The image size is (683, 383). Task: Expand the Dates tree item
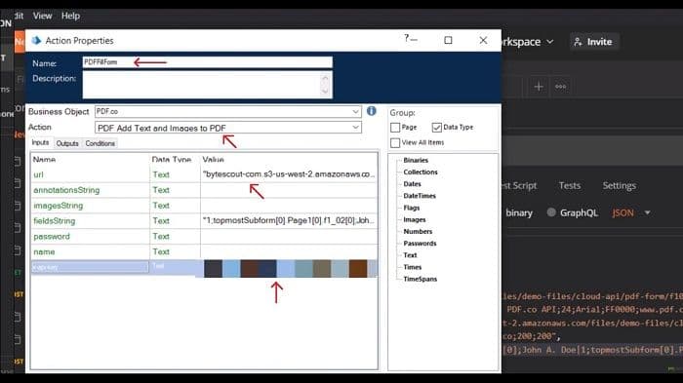412,183
